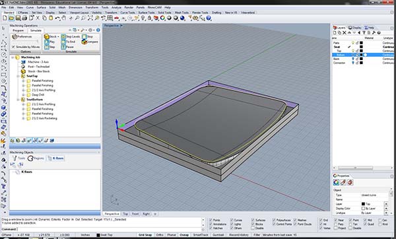This screenshot has height=239, width=396.
Task: Toggle Grid Snap in status bar
Action: click(x=145, y=235)
